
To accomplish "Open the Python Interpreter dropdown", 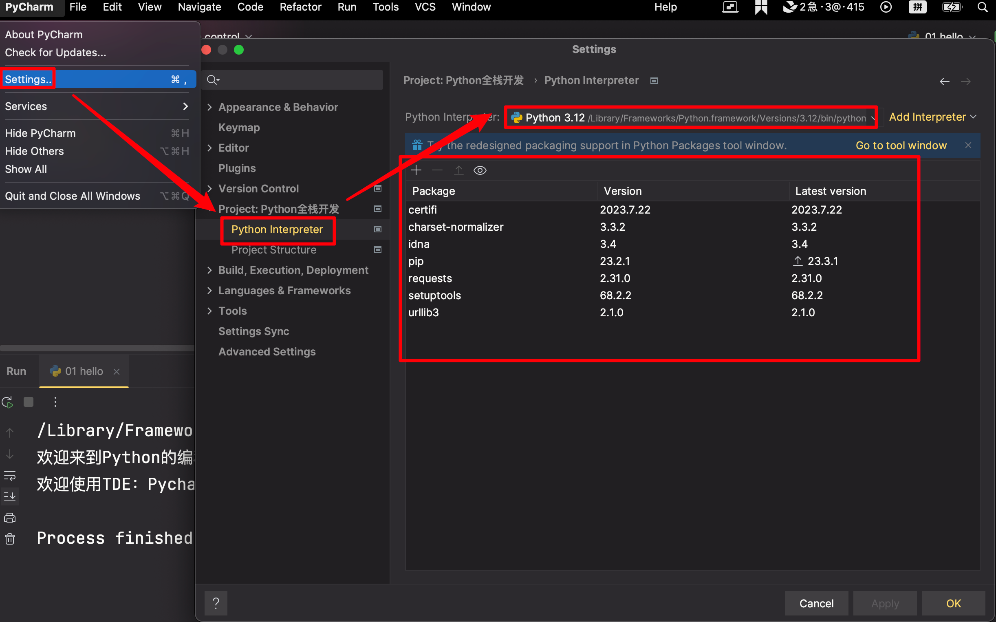I will click(691, 118).
